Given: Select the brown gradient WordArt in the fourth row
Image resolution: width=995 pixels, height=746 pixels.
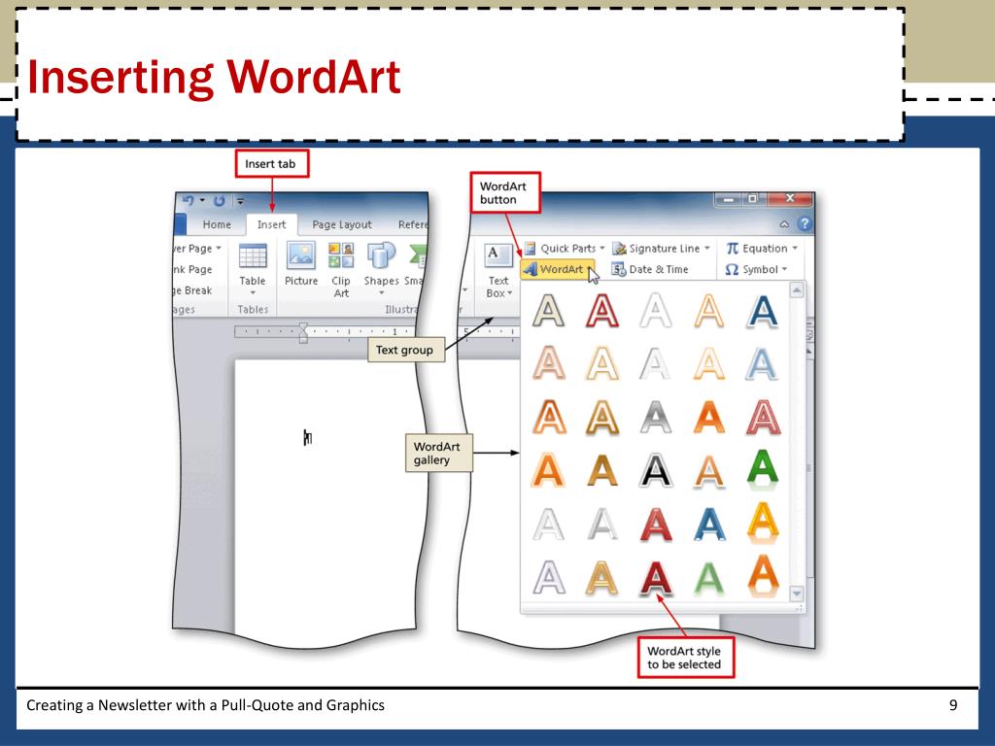Looking at the screenshot, I should click(601, 471).
